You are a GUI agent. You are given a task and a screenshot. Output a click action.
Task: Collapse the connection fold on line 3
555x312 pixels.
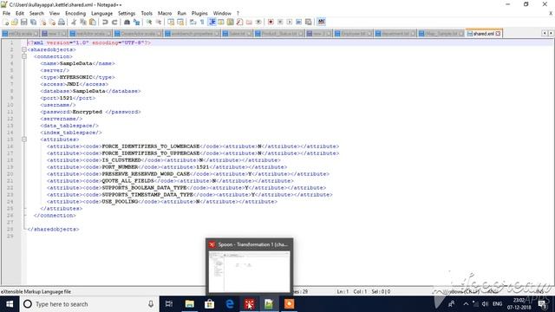[24, 56]
